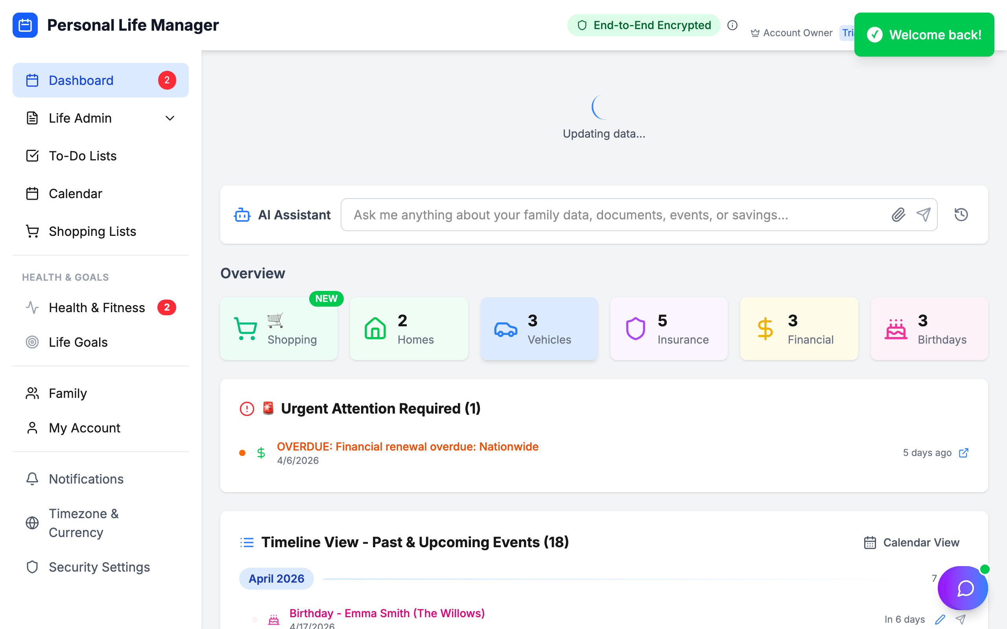Go to Security Settings

[99, 566]
